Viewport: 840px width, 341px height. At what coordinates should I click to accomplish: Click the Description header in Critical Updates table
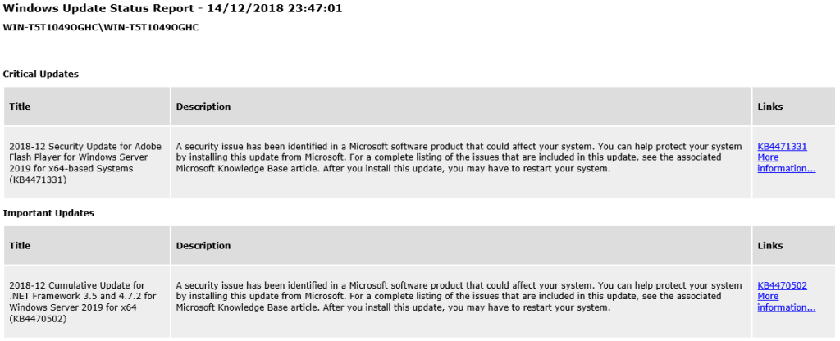click(x=203, y=107)
